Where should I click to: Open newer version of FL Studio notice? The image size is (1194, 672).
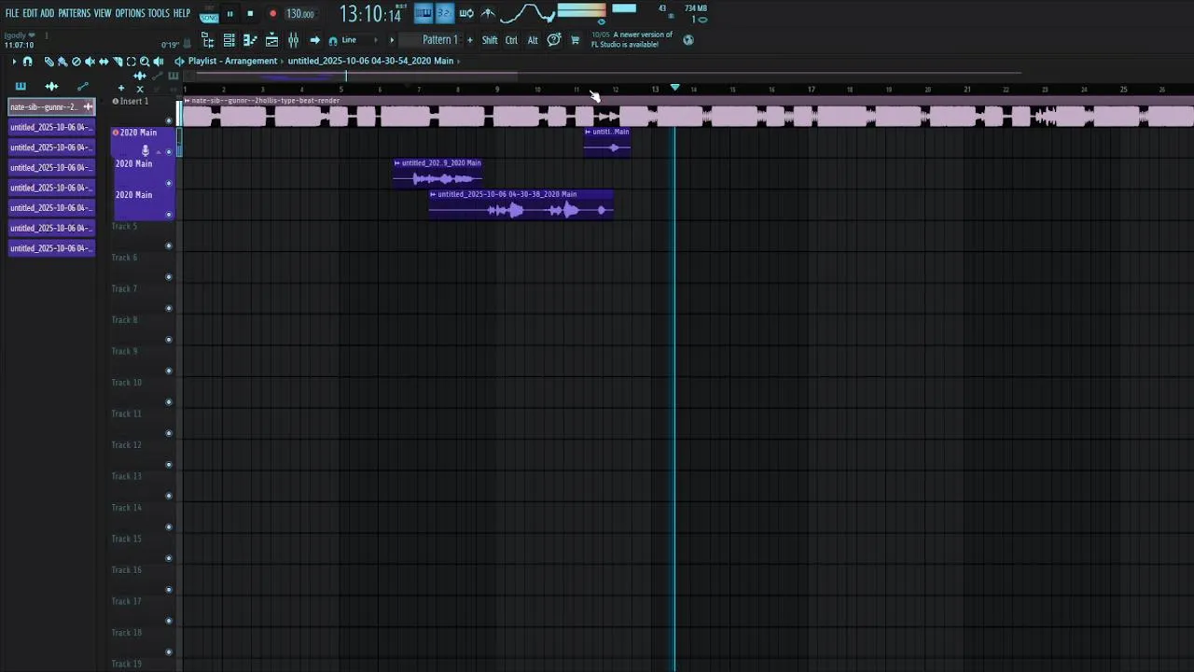pos(632,39)
